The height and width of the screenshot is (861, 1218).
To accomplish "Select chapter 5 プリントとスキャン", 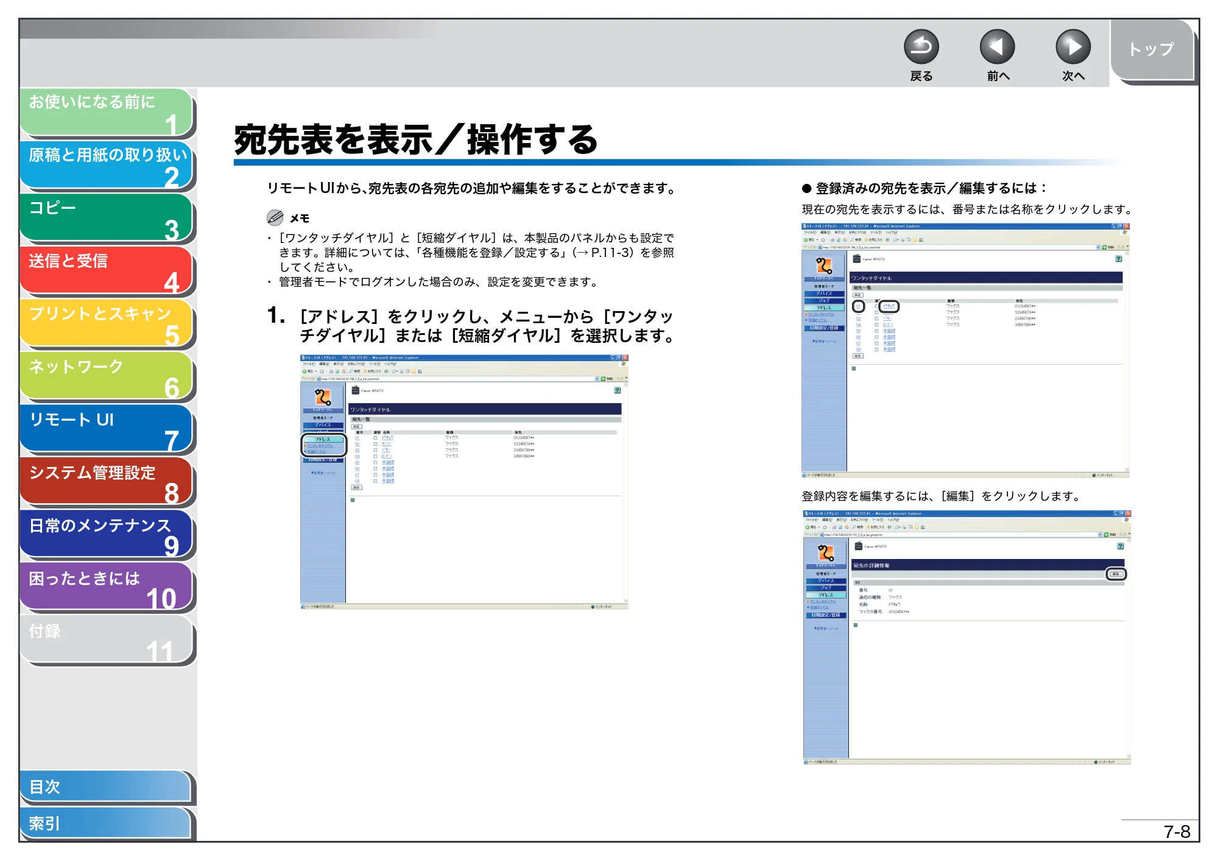I will tap(107, 323).
